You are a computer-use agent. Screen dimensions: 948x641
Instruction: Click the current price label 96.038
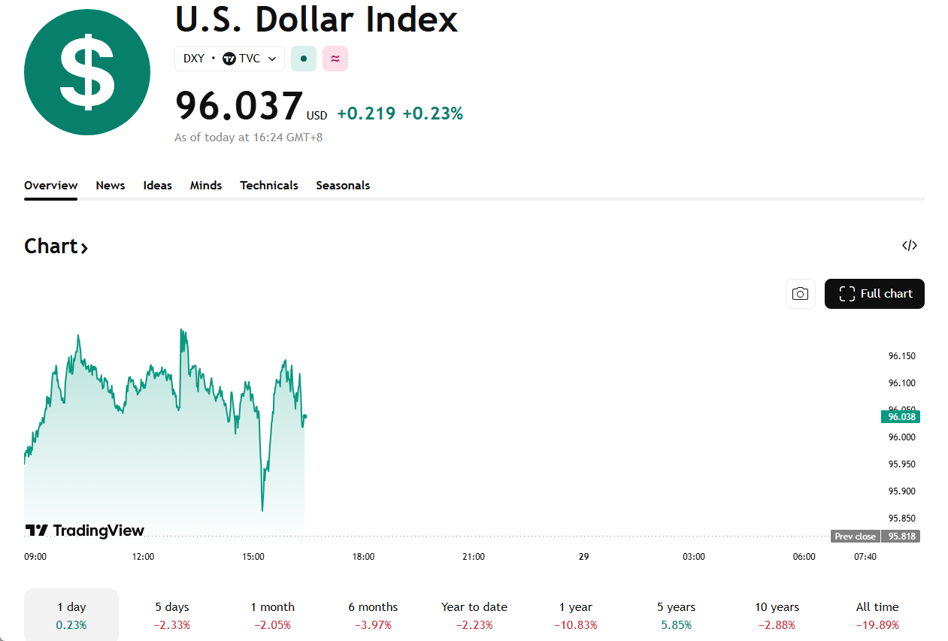(x=901, y=416)
